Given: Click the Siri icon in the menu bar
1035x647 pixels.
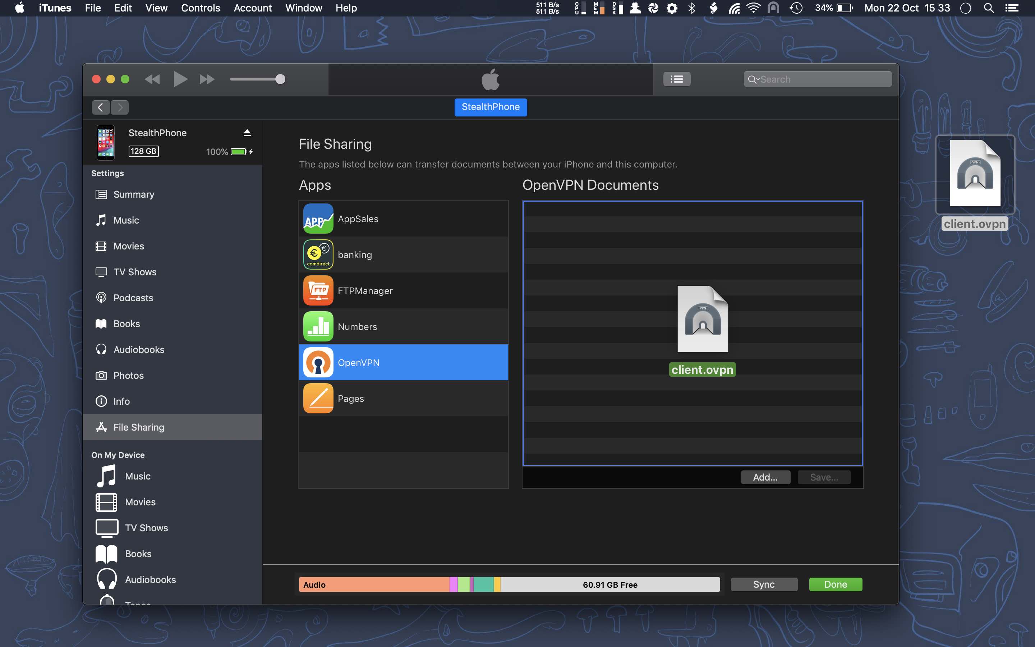Looking at the screenshot, I should coord(966,8).
